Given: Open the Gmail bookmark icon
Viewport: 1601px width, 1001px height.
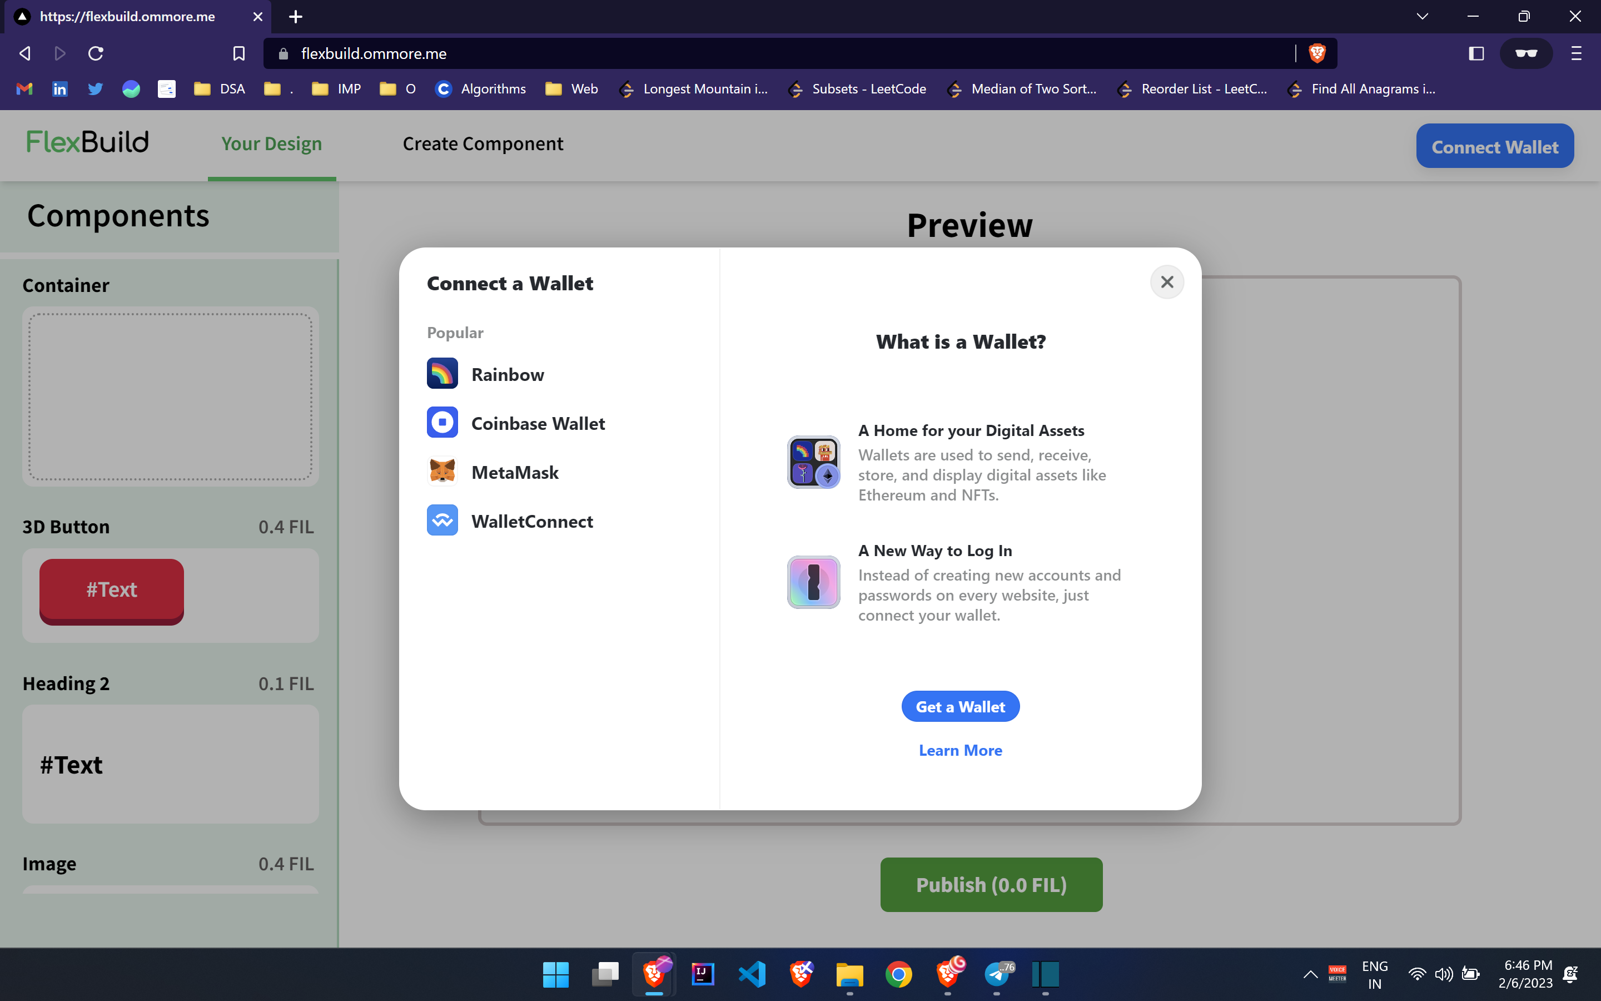Looking at the screenshot, I should click(x=24, y=89).
